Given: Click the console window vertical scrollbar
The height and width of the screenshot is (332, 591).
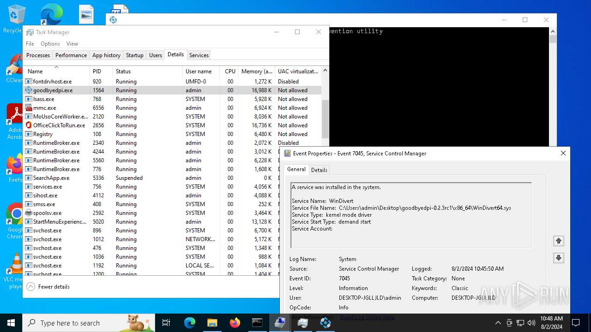Looking at the screenshot, I should click(553, 88).
